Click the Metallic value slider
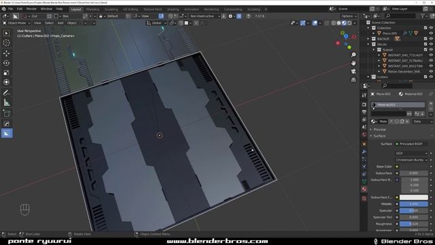 (414, 204)
